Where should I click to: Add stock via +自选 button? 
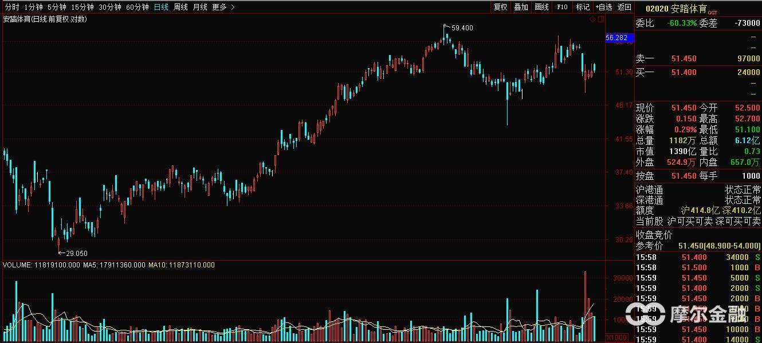pos(604,7)
